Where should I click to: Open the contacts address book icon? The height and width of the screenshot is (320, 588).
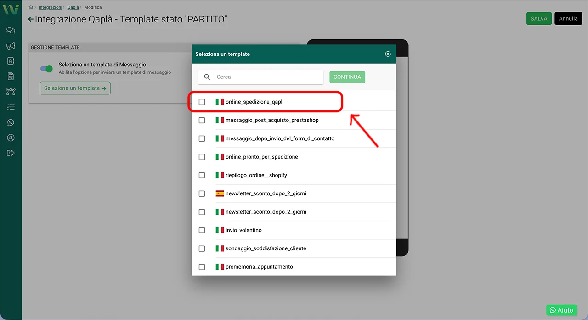coord(11,61)
